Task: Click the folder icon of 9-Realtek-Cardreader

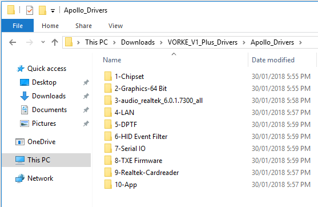Action: [108, 172]
